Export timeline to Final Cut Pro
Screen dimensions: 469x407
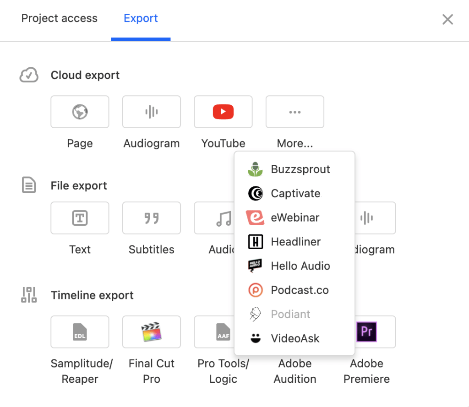(152, 332)
